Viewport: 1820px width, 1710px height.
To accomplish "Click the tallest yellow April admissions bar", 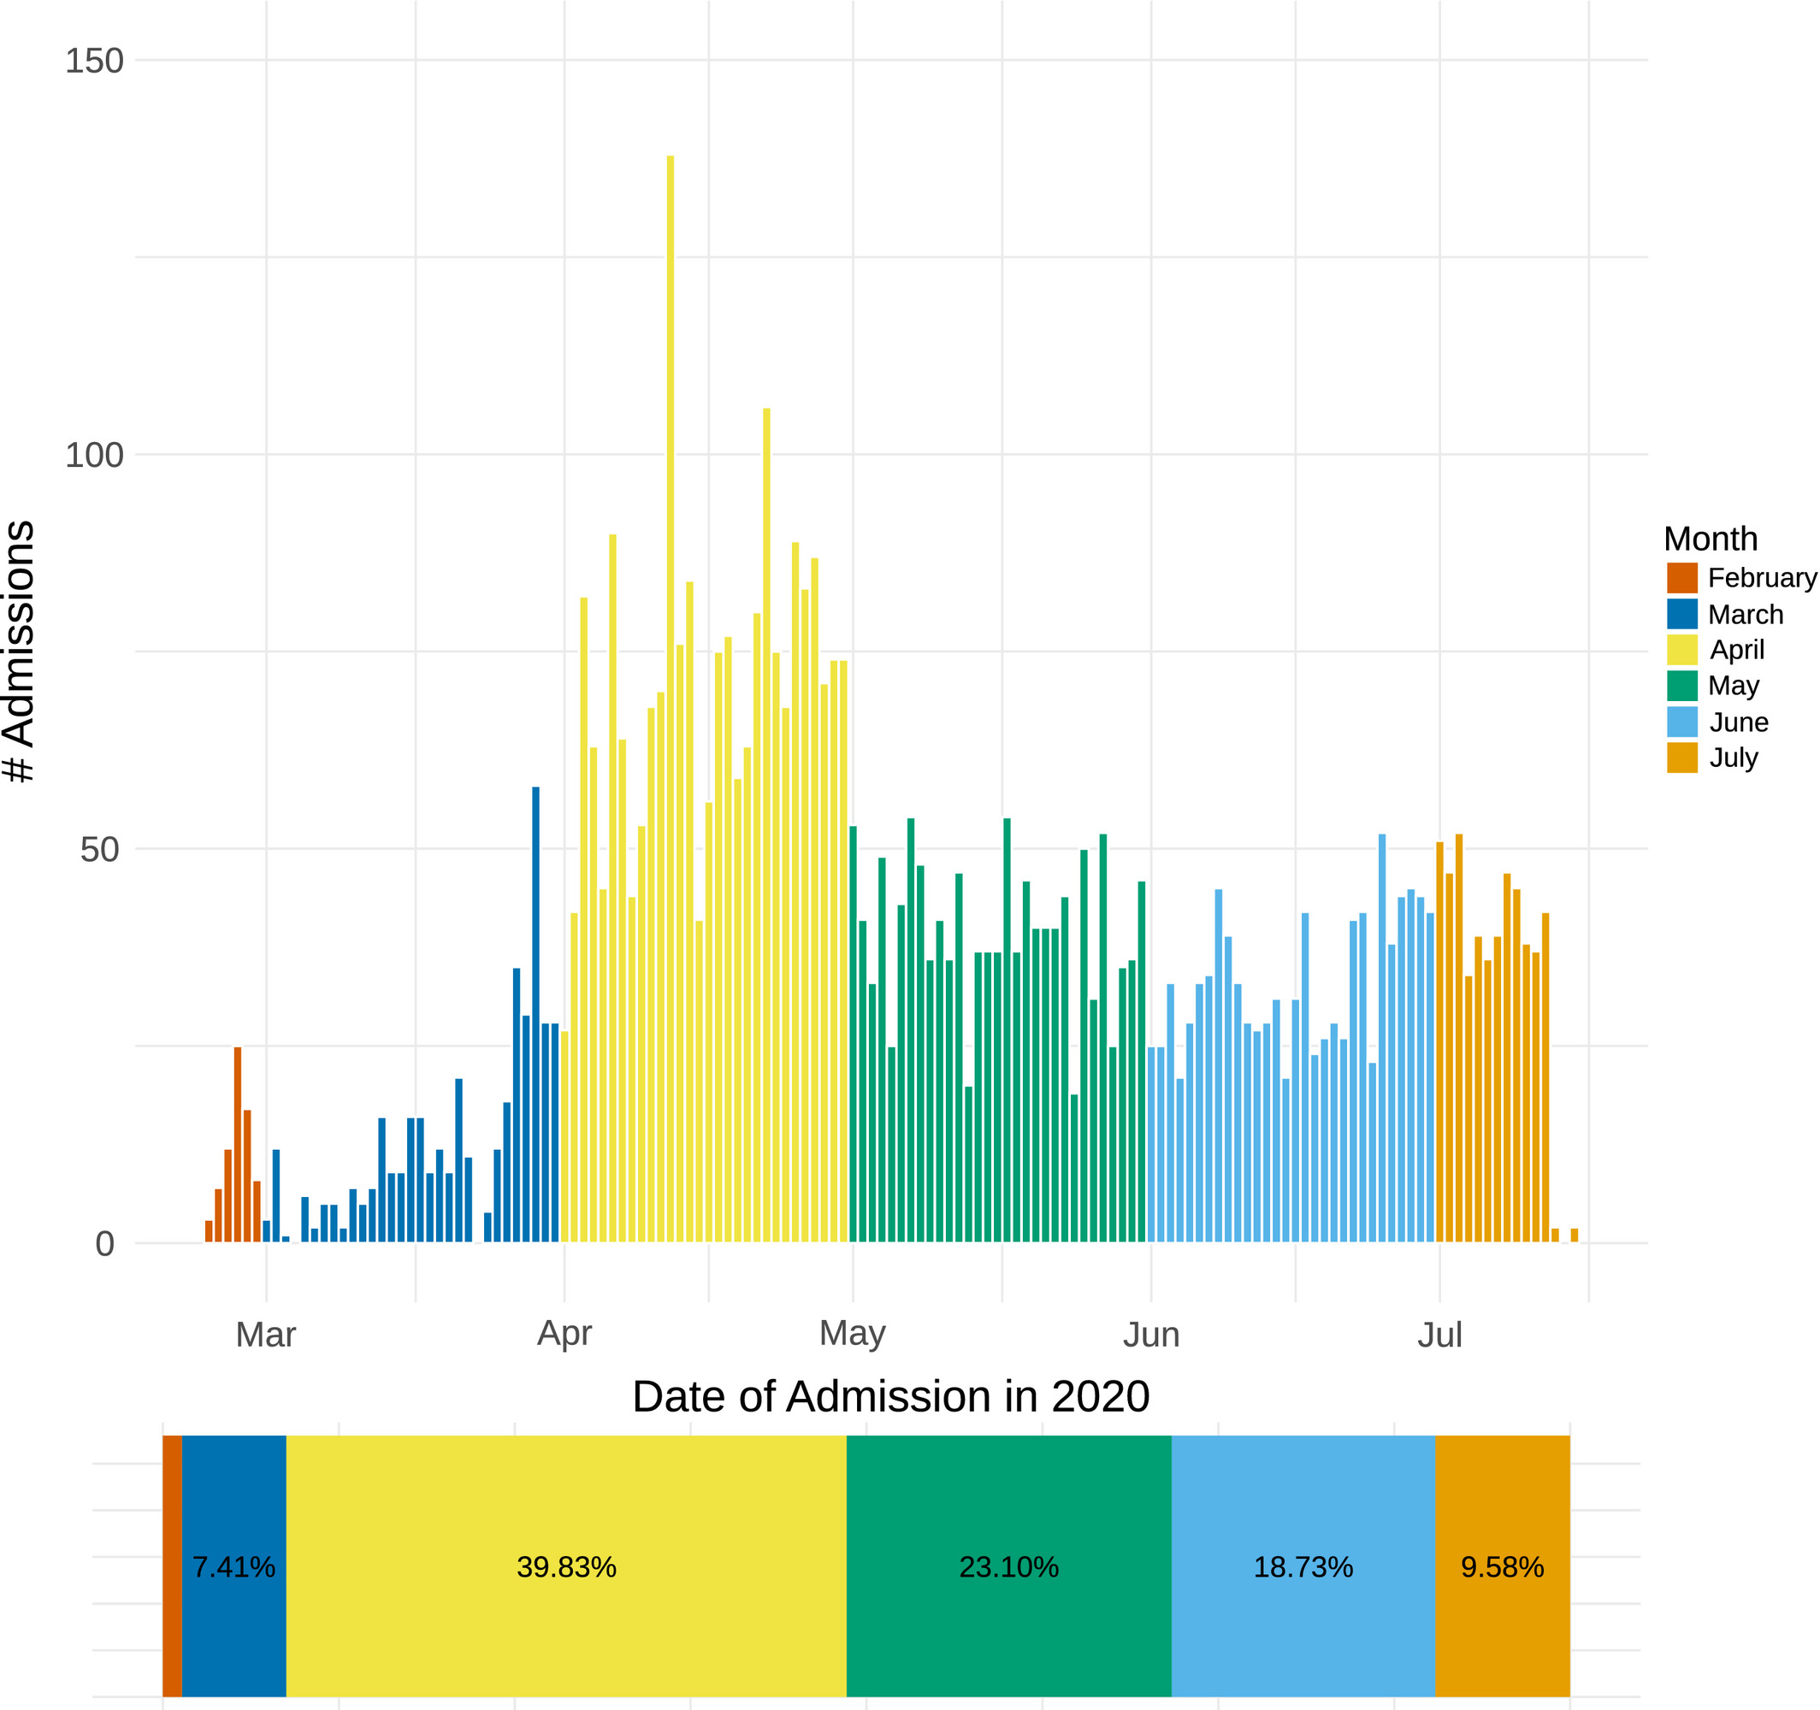I will click(671, 699).
